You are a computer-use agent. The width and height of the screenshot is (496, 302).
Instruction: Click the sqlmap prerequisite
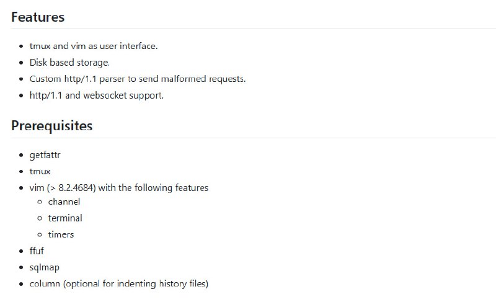(x=45, y=268)
